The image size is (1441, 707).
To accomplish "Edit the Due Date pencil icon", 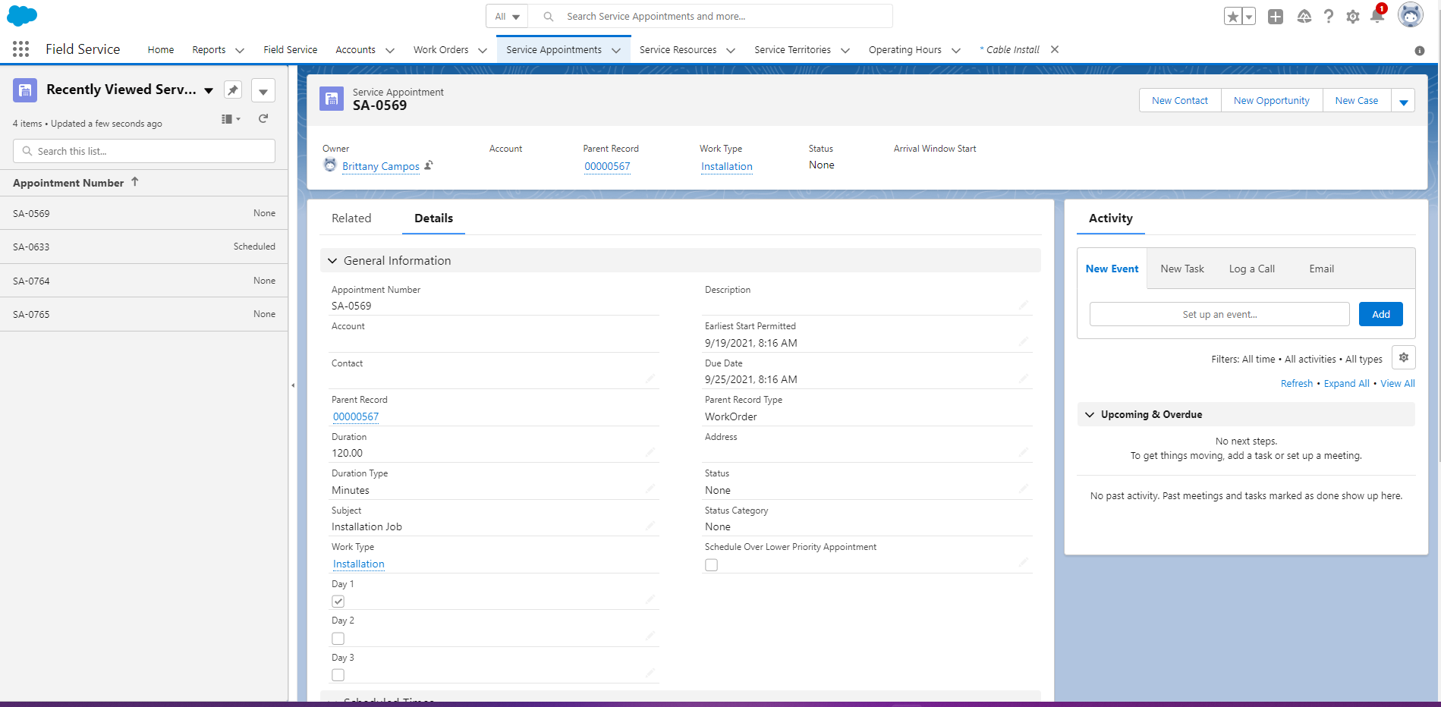I will tap(1024, 379).
